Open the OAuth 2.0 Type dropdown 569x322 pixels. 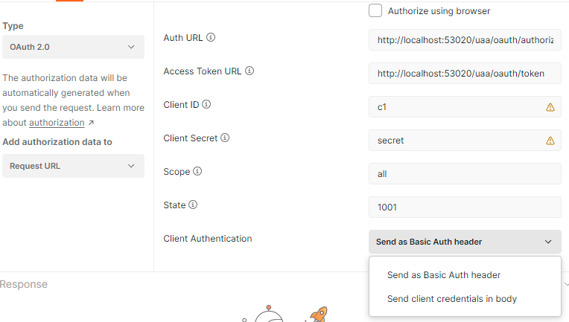point(73,47)
